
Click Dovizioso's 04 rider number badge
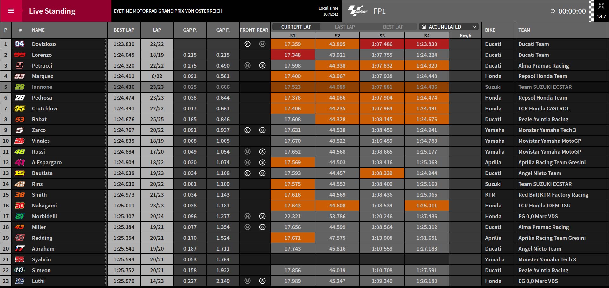(x=20, y=44)
